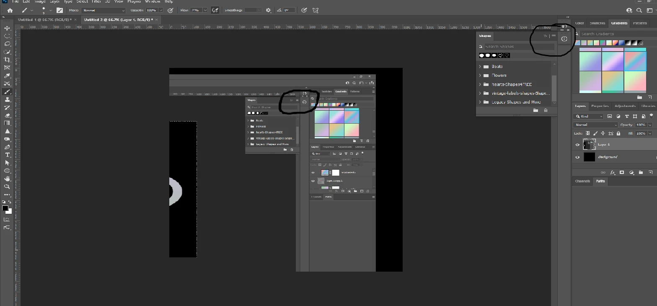Create new adjustment layer icon

pyautogui.click(x=631, y=172)
